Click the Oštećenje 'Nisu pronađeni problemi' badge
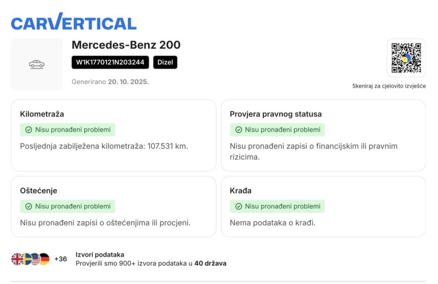 [68, 206]
